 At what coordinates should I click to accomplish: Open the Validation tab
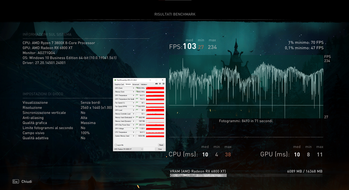(x=144, y=85)
